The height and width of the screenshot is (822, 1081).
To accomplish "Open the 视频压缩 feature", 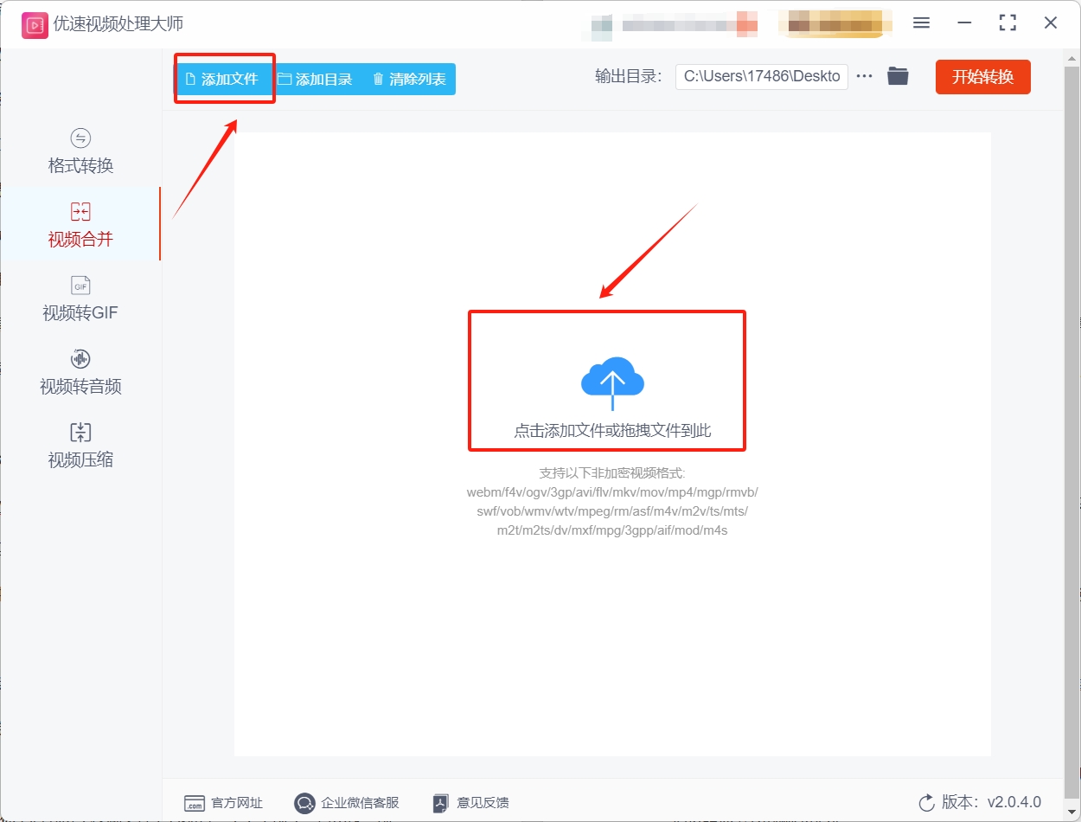I will tap(80, 446).
